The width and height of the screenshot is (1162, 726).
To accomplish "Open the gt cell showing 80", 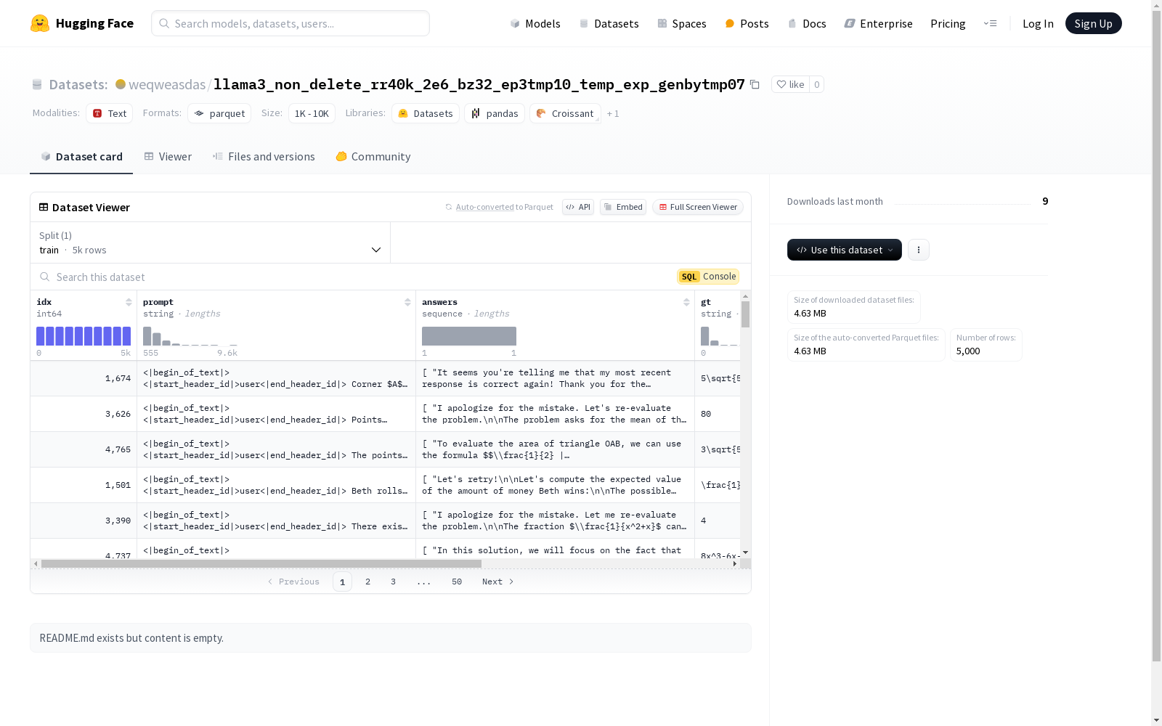I will (x=718, y=414).
